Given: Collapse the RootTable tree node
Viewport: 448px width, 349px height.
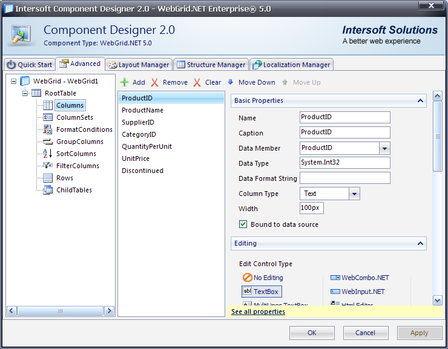Looking at the screenshot, I should click(25, 93).
